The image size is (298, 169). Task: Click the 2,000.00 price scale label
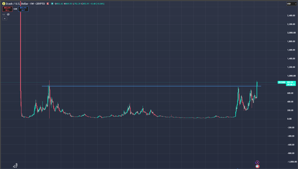point(291,33)
